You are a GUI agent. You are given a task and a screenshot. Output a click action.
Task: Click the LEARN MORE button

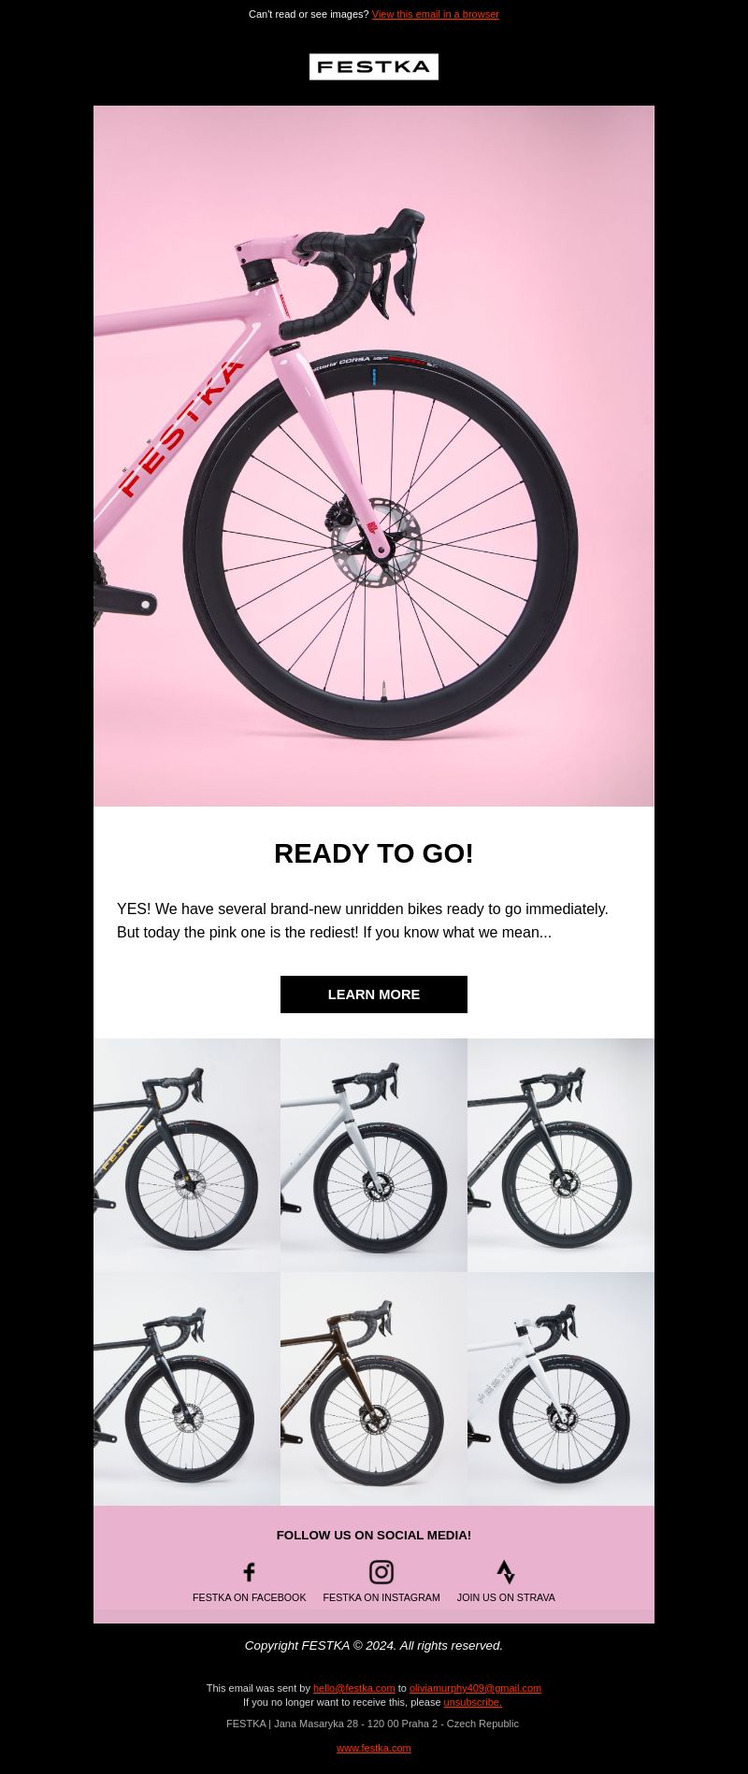coord(374,994)
